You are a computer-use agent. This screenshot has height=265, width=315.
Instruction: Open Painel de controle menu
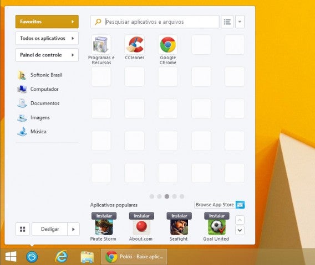[x=47, y=55]
